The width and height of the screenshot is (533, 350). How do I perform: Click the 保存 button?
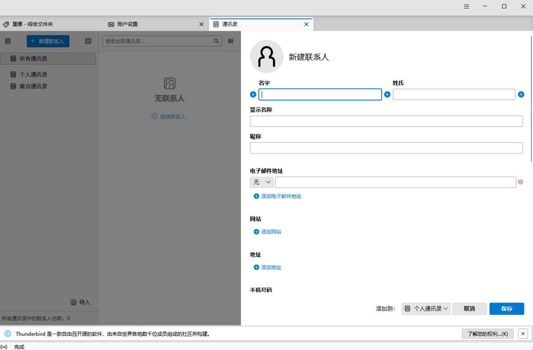(x=506, y=309)
